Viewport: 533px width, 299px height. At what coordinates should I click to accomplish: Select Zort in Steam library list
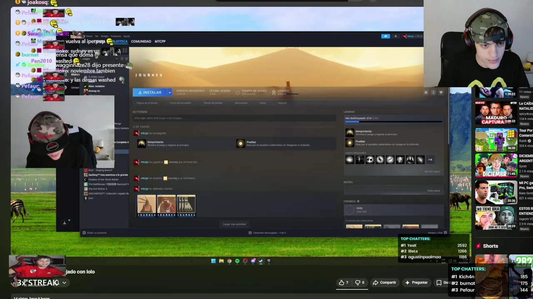(89, 198)
